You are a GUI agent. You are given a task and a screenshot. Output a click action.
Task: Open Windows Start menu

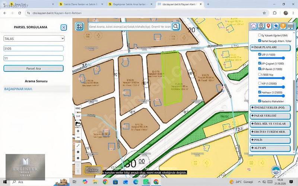[x=5, y=182]
